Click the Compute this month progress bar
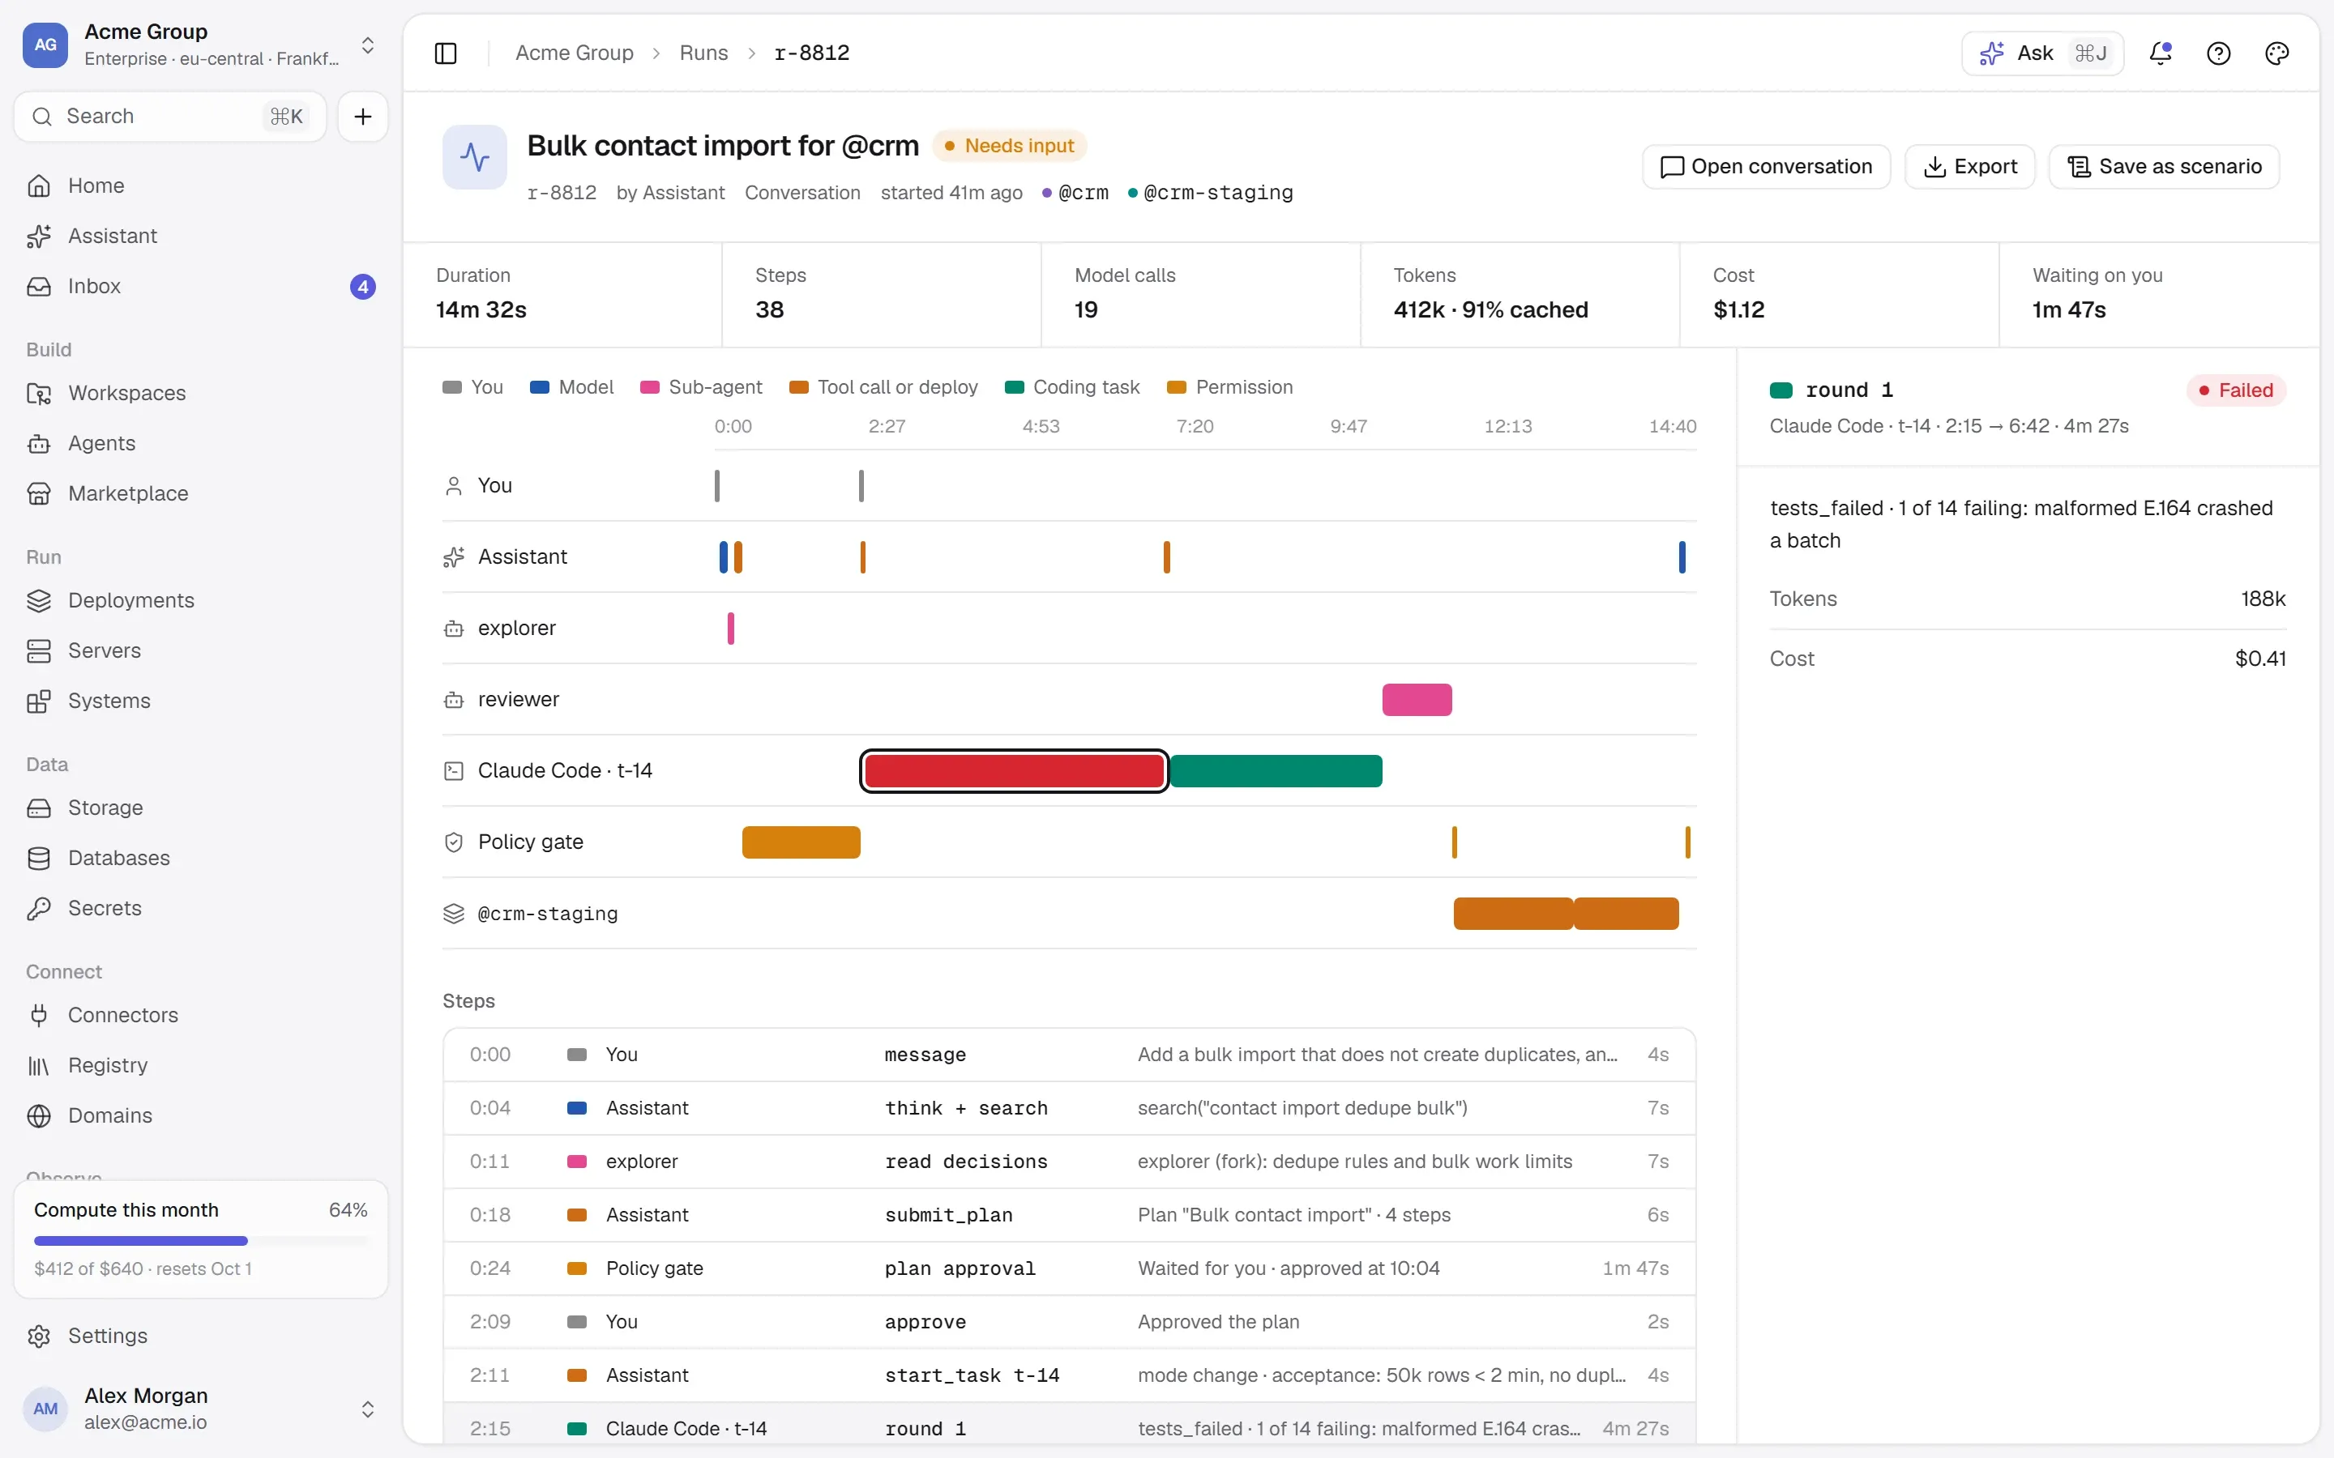The height and width of the screenshot is (1458, 2334). click(x=201, y=1240)
